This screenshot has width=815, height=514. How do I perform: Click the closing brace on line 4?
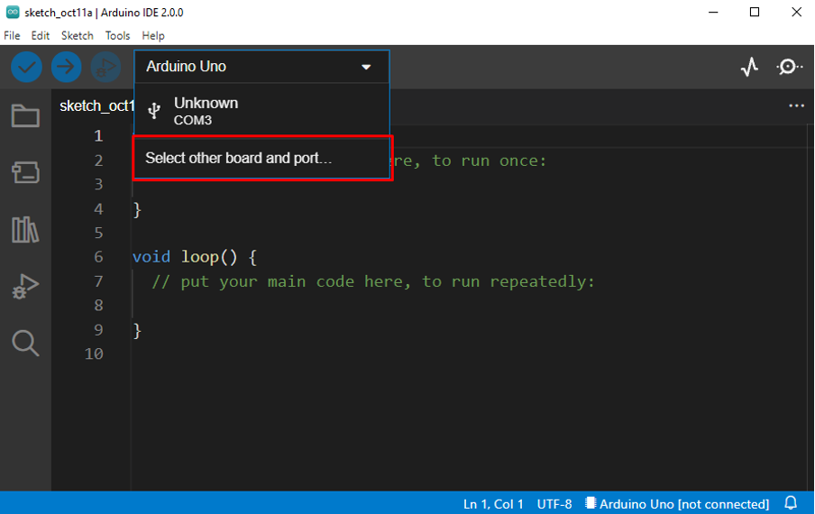tap(137, 209)
